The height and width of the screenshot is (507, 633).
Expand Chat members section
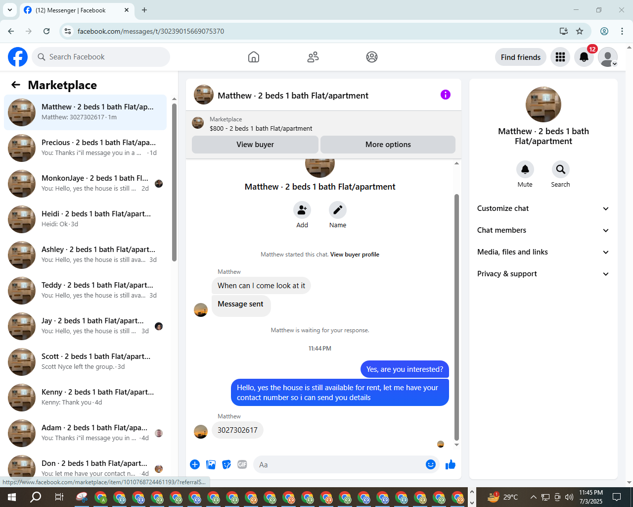click(543, 230)
